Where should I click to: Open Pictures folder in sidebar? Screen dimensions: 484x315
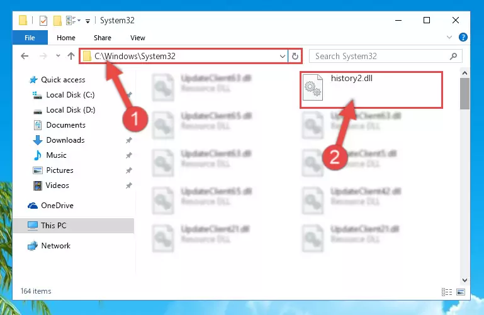60,170
